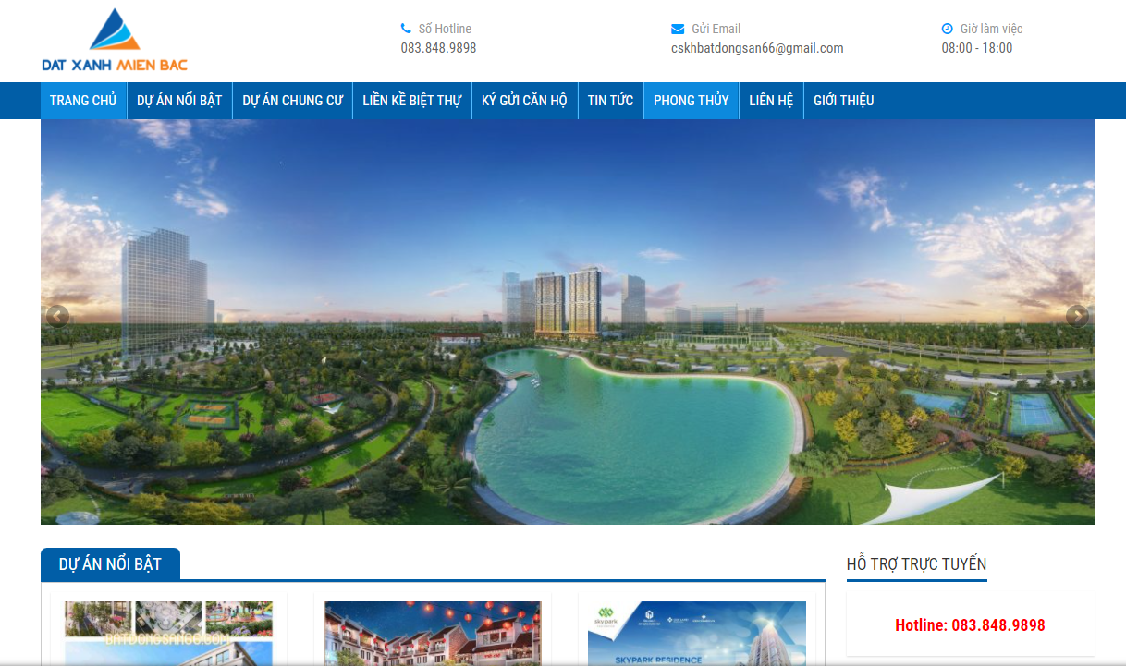The width and height of the screenshot is (1126, 666).
Task: Click the red Hotline: 083.848.9898 text
Action: coord(970,625)
